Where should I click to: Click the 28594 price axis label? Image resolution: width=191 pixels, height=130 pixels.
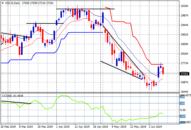(184, 44)
